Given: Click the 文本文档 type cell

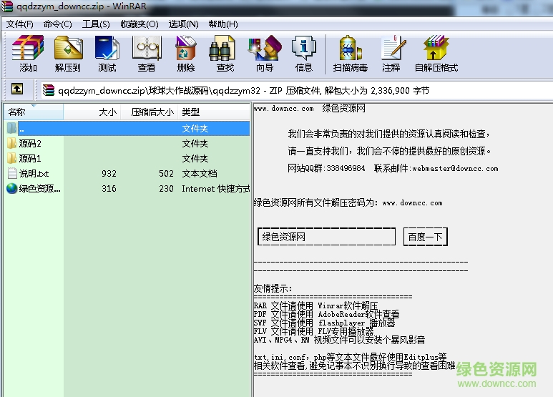Looking at the screenshot, I should [x=200, y=174].
